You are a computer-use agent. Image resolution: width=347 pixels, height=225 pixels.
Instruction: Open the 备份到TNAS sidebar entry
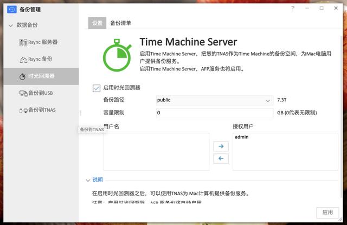(x=41, y=110)
